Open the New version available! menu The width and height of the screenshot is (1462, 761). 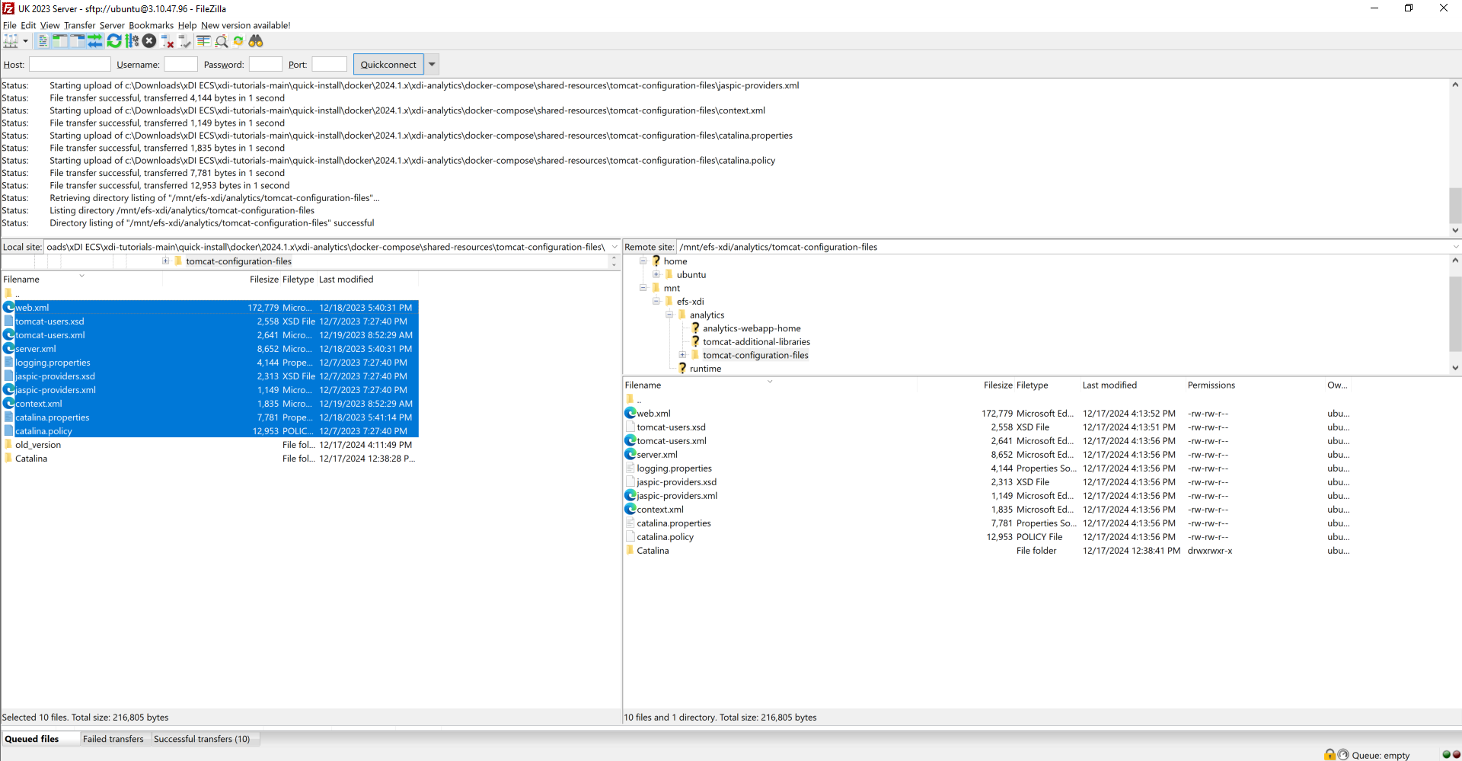(245, 25)
